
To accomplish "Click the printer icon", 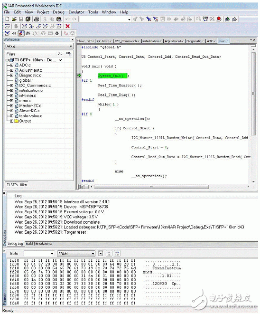I will (37, 19).
